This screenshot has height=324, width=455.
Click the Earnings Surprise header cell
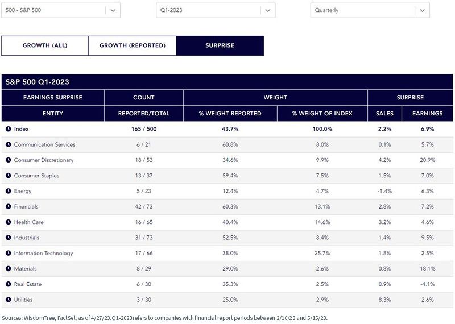[53, 97]
